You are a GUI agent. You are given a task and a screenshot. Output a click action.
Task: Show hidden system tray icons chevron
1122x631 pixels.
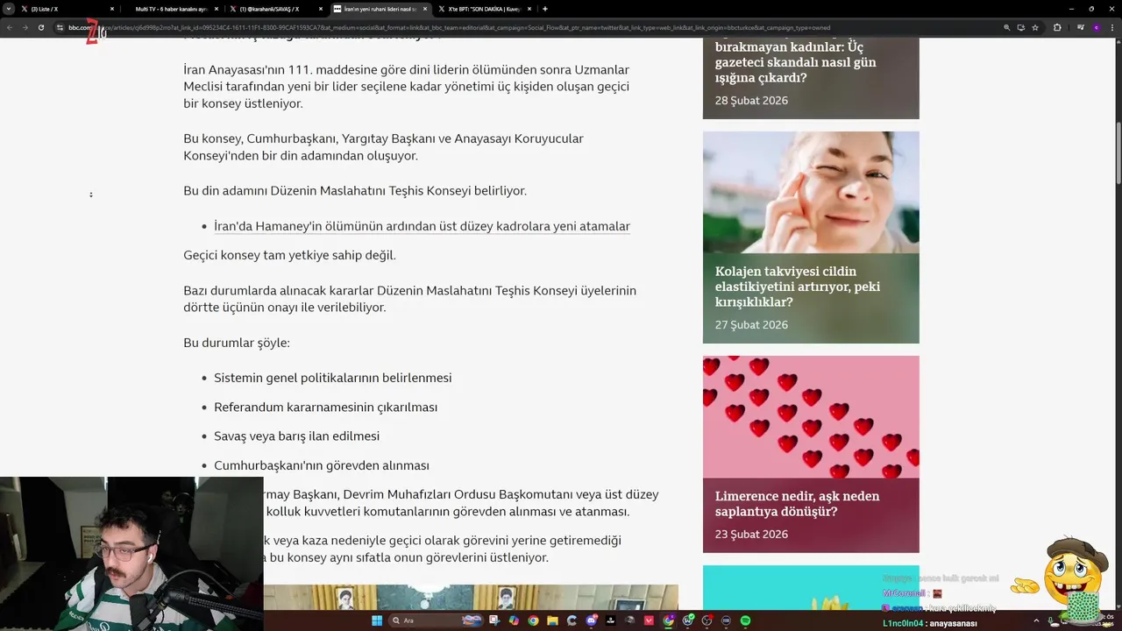[x=1036, y=620]
